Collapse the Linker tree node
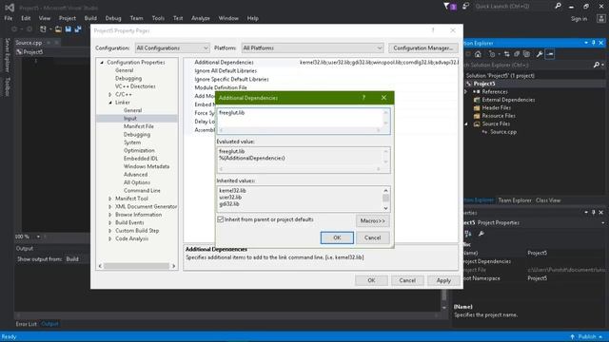 coord(110,103)
